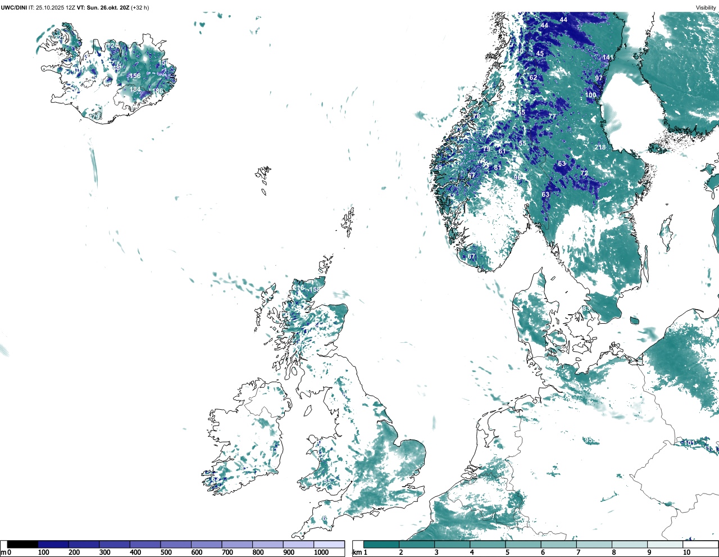Select the 9–10 km palest teal swatch
The width and height of the screenshot is (719, 557).
pyautogui.click(x=666, y=544)
